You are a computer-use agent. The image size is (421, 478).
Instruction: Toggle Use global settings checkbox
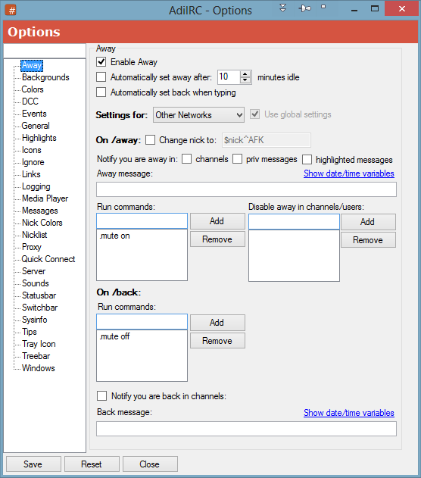[x=254, y=114]
